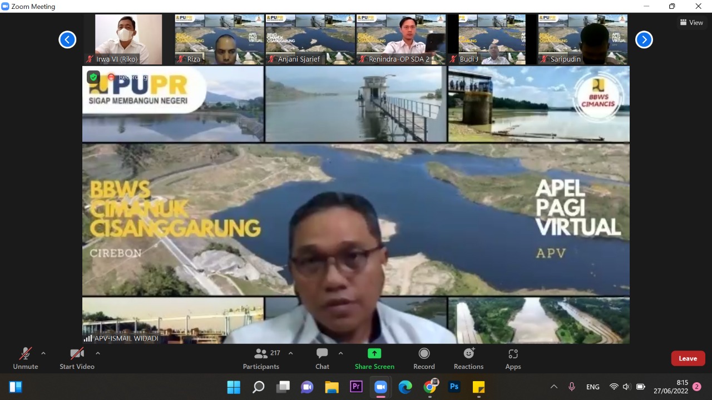Open Sticky Notes from taskbar
The height and width of the screenshot is (400, 712).
coord(478,387)
